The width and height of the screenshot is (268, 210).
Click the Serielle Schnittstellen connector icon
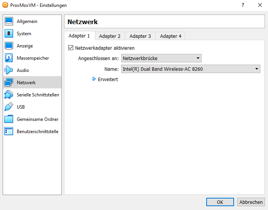9,94
